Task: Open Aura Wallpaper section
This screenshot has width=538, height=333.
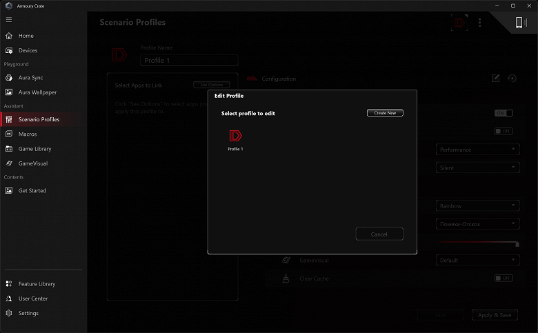Action: point(38,92)
